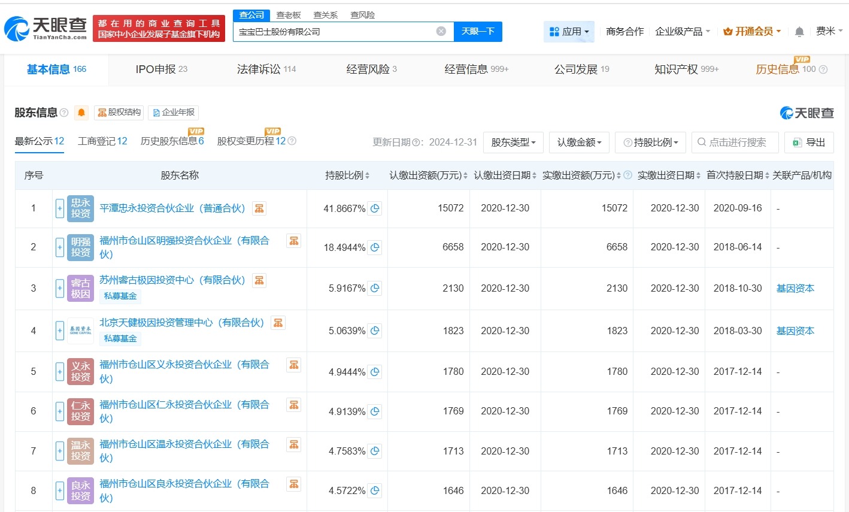Click question mark icon next to 实缴出资额 header
Screen dimensions: 849x512
coord(626,174)
